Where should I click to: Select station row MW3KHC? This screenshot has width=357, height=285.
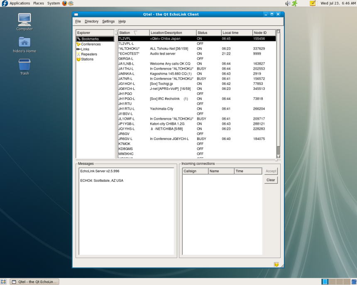point(197,154)
